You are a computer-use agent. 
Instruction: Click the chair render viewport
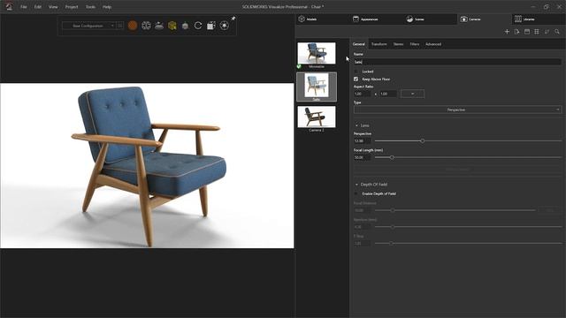[147, 165]
